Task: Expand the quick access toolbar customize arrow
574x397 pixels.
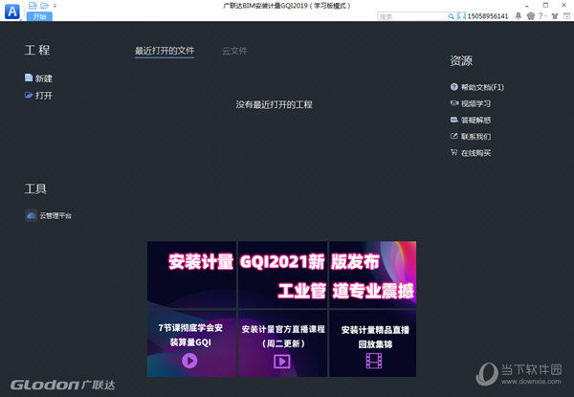Action: pyautogui.click(x=55, y=6)
